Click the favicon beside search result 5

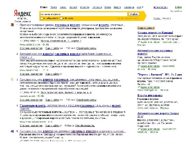click(12, 131)
